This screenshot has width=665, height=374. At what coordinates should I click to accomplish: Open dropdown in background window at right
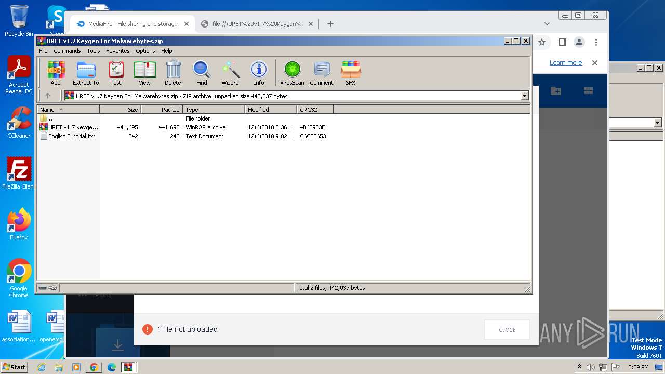pyautogui.click(x=657, y=123)
